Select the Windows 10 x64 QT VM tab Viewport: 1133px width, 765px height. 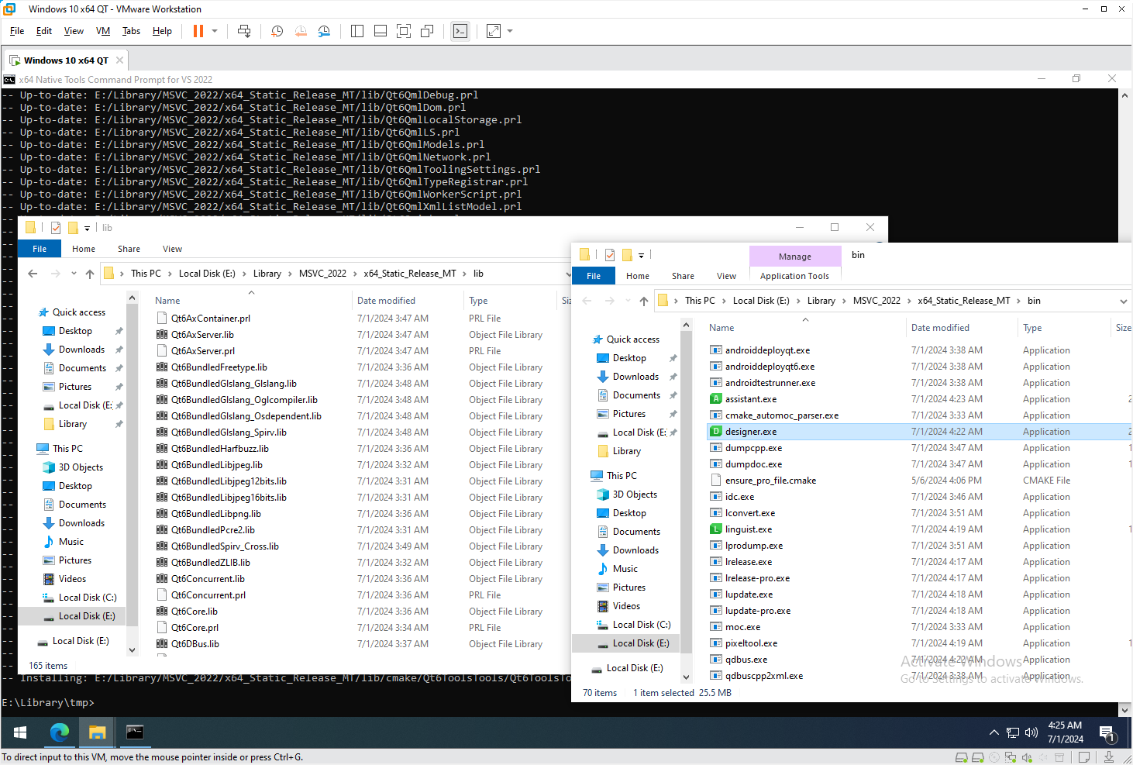[x=66, y=60]
